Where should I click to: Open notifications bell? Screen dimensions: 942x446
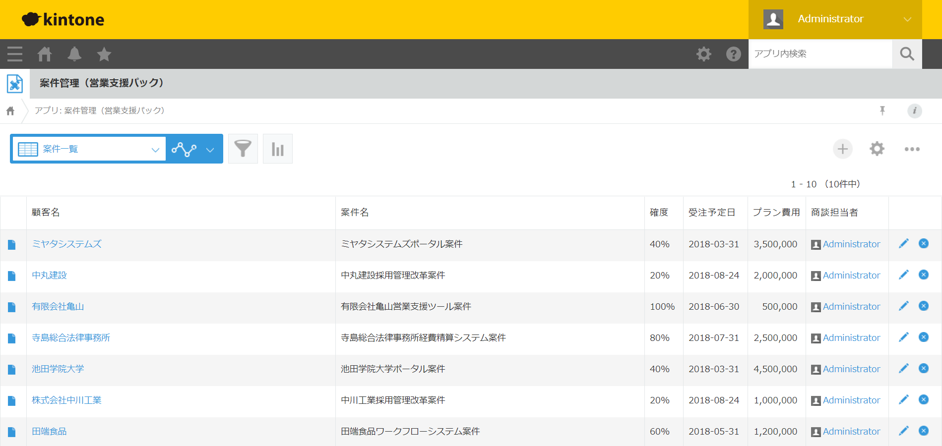coord(74,54)
